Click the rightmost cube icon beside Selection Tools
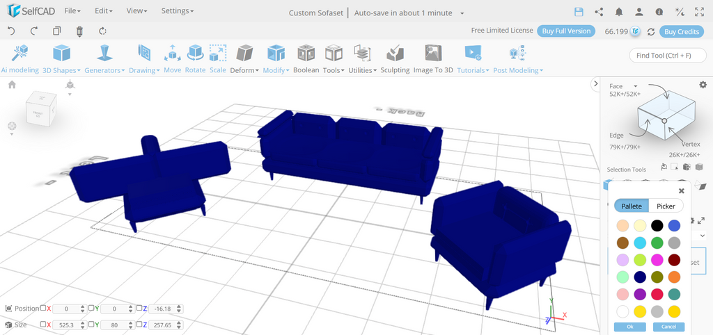Screen dimensions: 713x335 (699, 167)
